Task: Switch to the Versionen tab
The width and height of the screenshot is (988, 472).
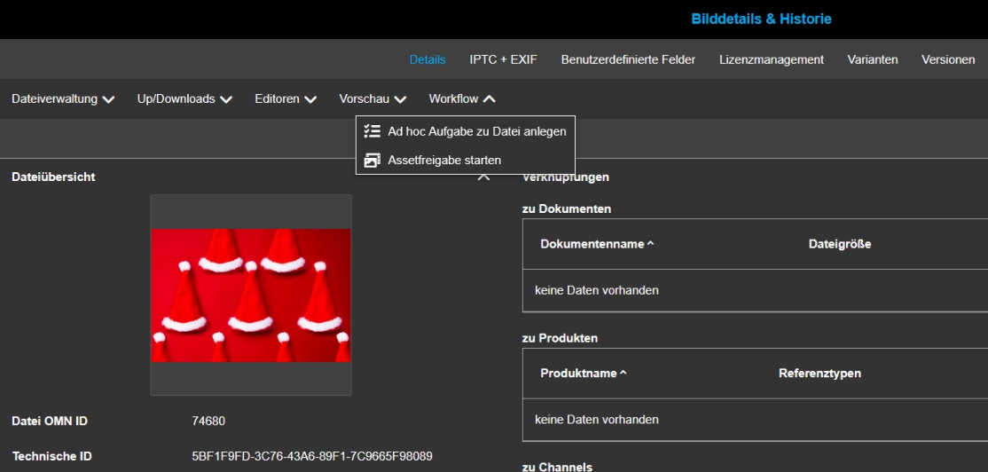Action: pos(948,59)
